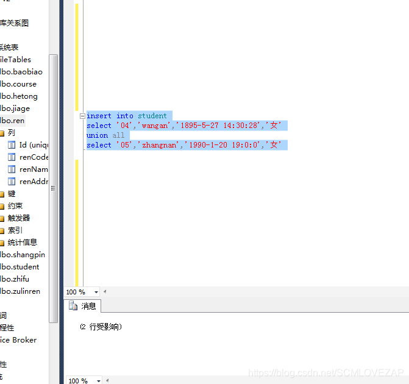Select the dbo.hetong table node

(x=19, y=96)
